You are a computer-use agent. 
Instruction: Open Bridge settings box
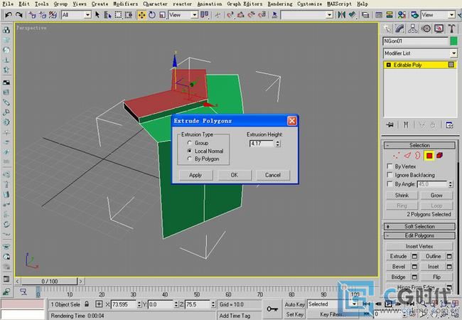coord(414,277)
